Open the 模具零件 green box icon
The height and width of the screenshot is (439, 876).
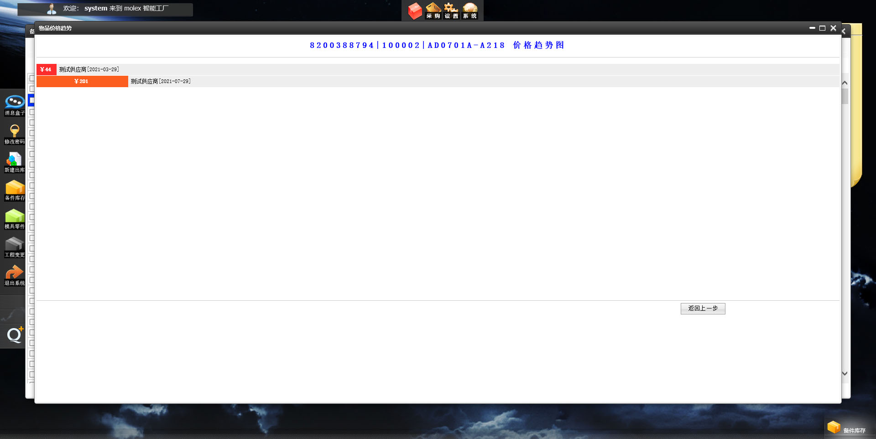pyautogui.click(x=15, y=219)
